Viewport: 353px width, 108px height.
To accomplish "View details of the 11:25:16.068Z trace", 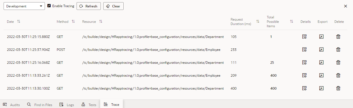I will pyautogui.click(x=304, y=62).
